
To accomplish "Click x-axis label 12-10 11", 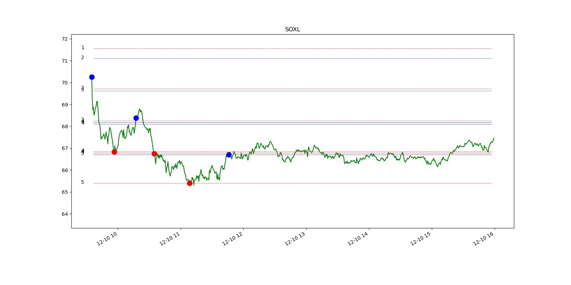I will coord(170,238).
